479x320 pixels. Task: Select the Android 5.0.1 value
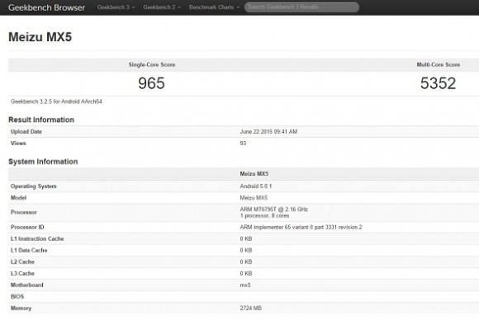click(256, 186)
